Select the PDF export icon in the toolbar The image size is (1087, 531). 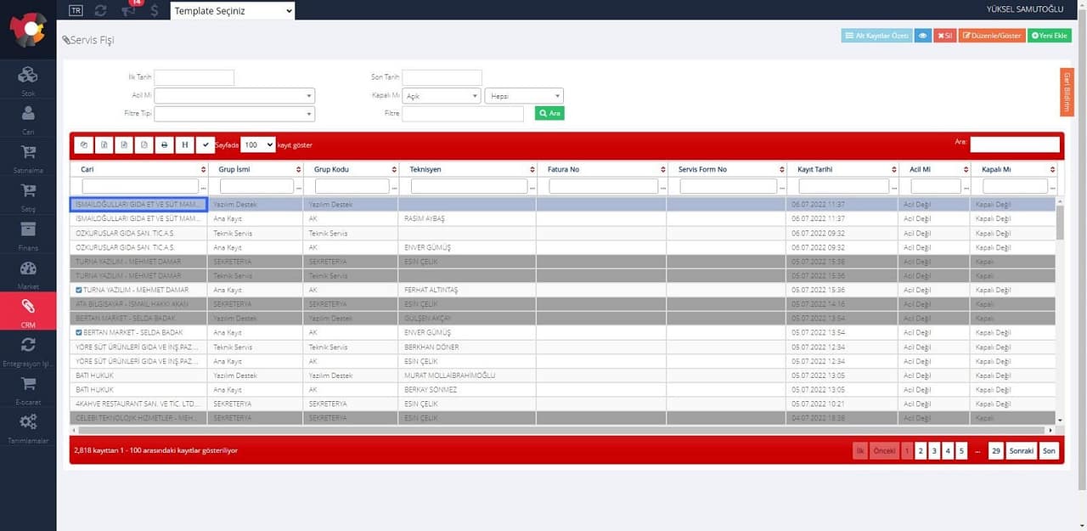(144, 144)
